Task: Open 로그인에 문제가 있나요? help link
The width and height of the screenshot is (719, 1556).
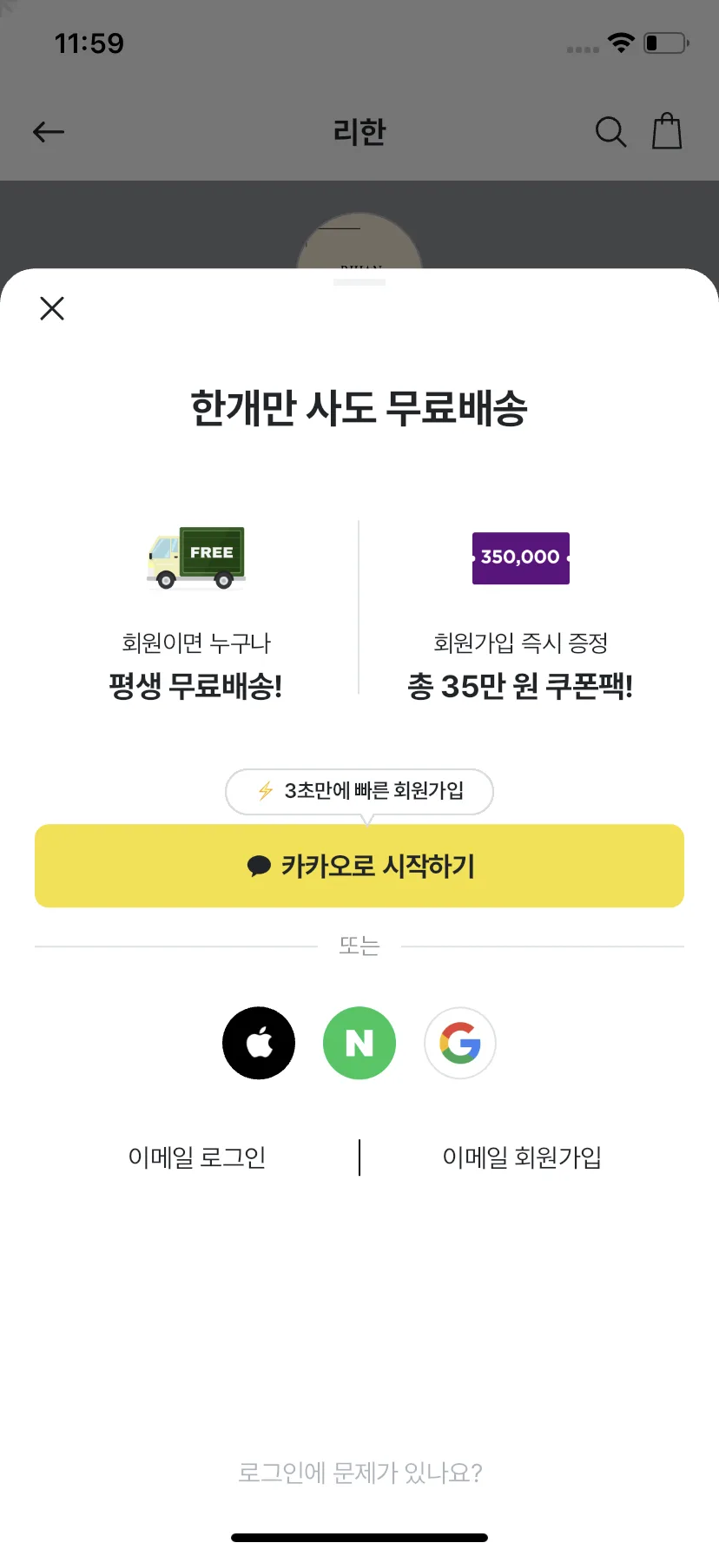Action: [359, 1473]
